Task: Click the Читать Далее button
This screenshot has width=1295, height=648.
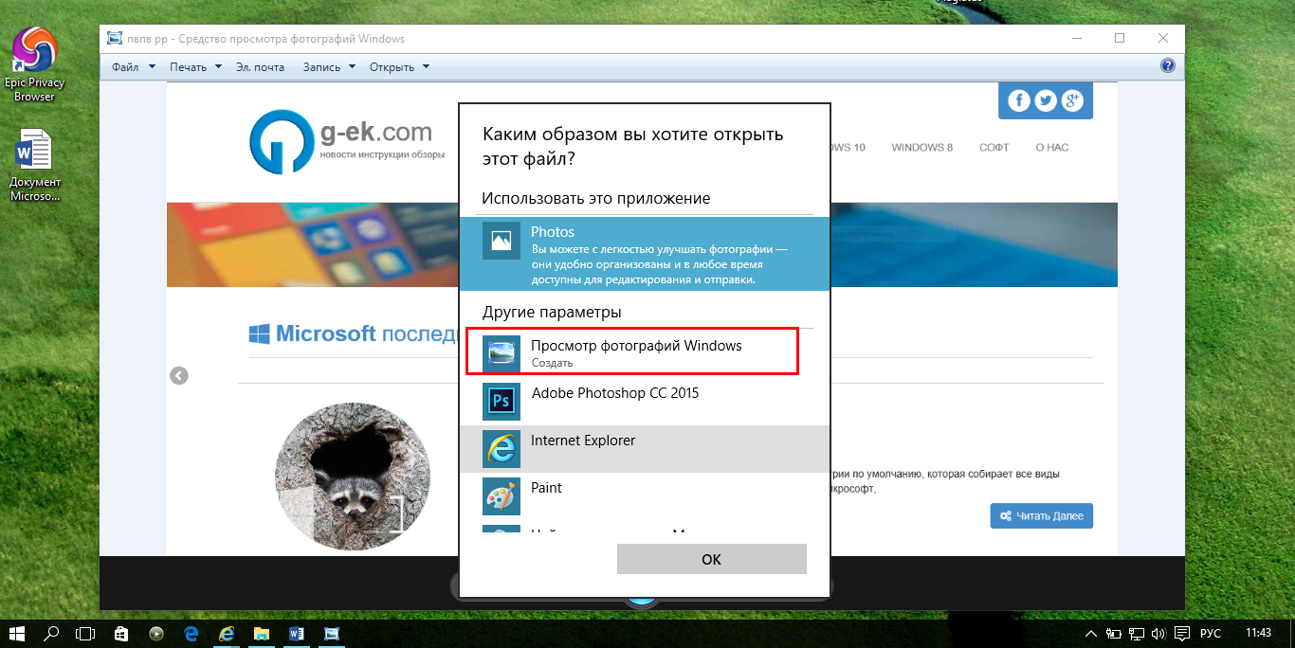Action: 1042,515
